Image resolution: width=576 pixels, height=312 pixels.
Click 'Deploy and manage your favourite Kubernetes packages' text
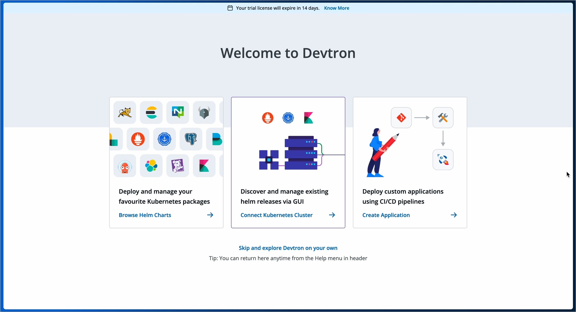click(x=164, y=196)
